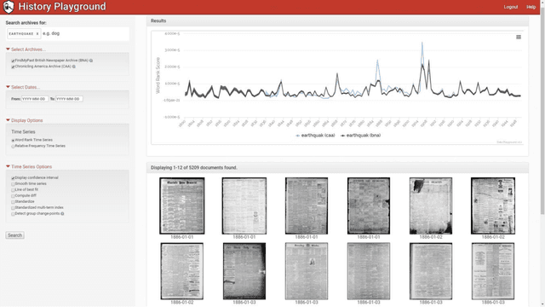Open thumbnail with torn dark corner dated 1886-01-02
This screenshot has height=307, width=545.
point(431,206)
